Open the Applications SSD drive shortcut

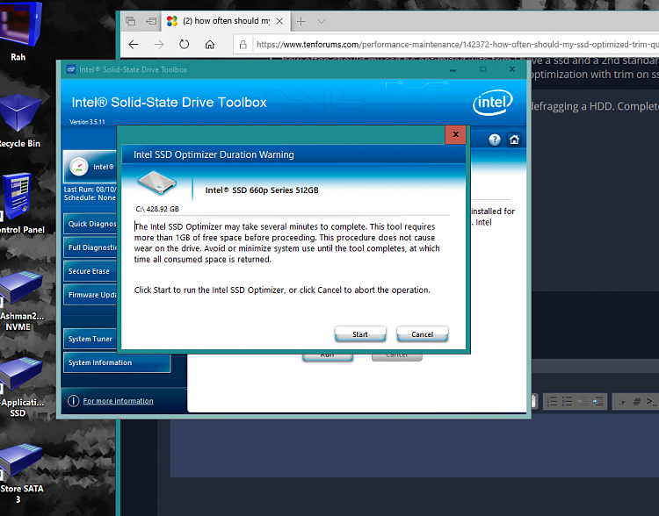pos(19,387)
